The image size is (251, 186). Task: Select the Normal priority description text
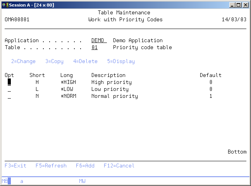point(114,96)
